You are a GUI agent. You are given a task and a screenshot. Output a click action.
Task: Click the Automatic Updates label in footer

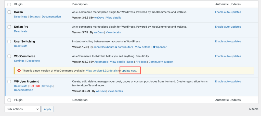coord(228,100)
